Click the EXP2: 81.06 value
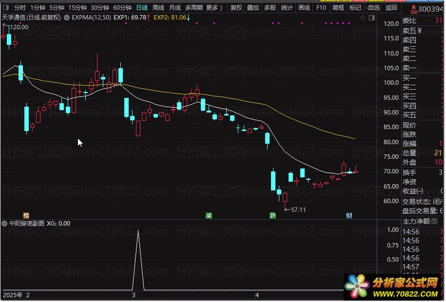Viewport: 446px width, 302px height. click(170, 18)
